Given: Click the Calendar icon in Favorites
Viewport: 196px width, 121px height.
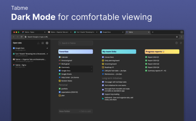Looking at the screenshot, I should click(60, 57).
